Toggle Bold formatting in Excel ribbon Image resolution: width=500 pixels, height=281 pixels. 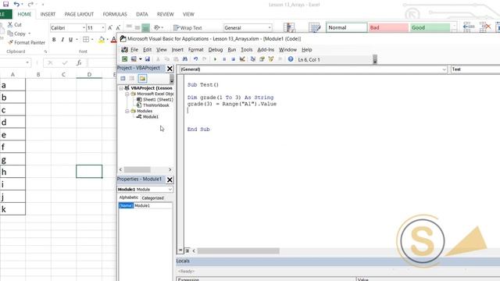(x=54, y=40)
